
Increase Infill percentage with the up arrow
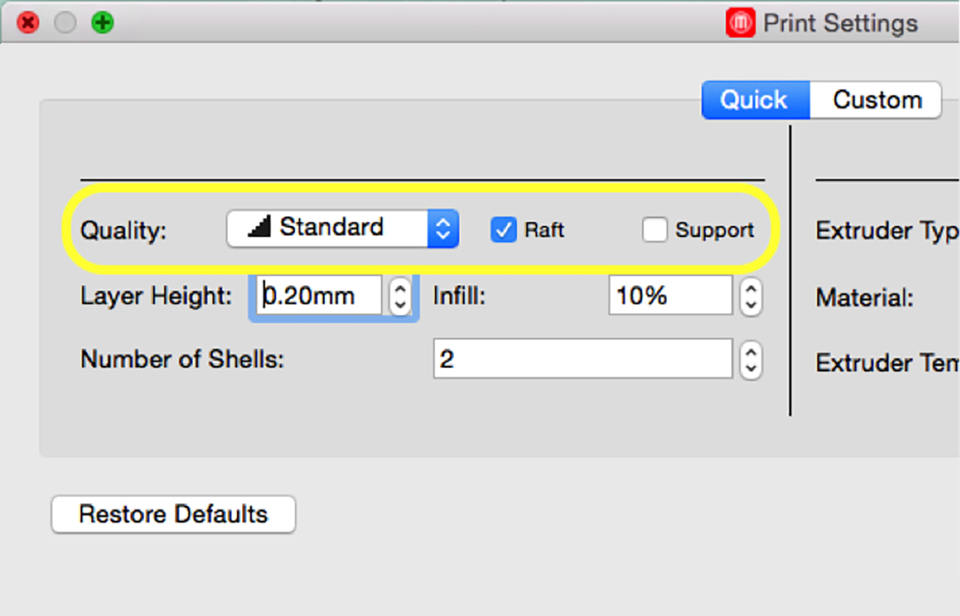[750, 288]
